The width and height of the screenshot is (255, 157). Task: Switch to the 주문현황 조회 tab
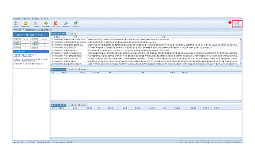31,30
